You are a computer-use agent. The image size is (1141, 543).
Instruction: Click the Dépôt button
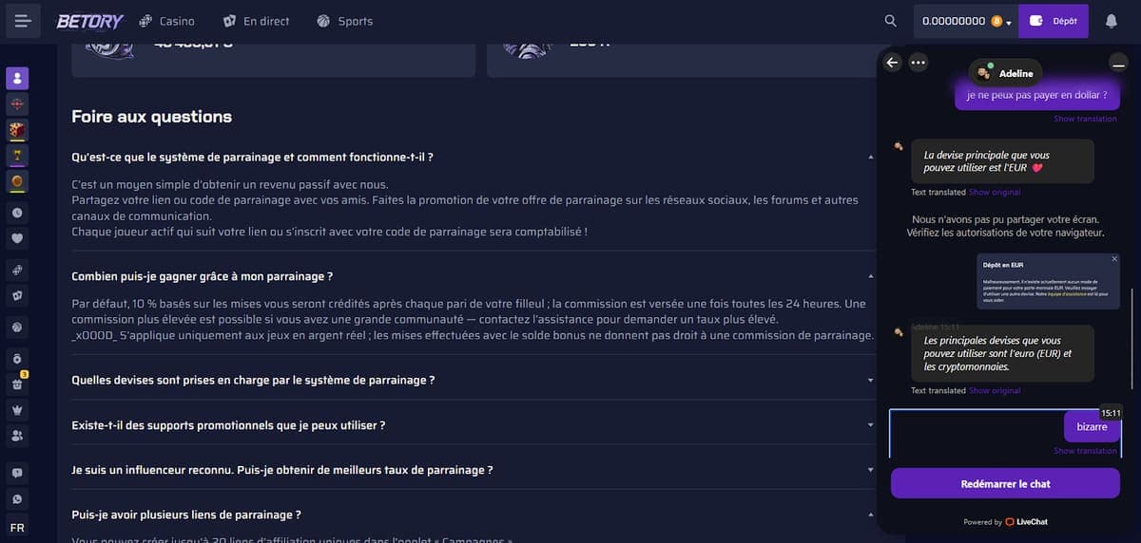click(1054, 21)
